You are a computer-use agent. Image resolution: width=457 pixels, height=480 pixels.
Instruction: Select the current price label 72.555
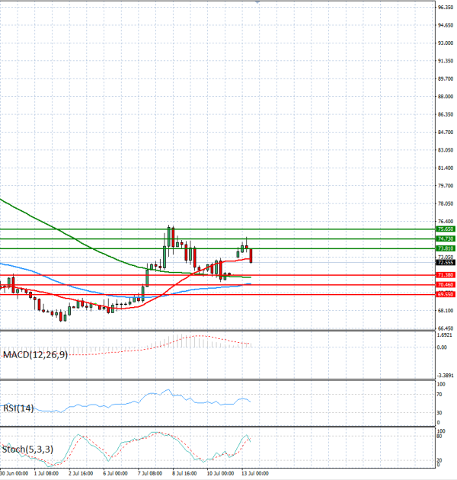pyautogui.click(x=446, y=262)
